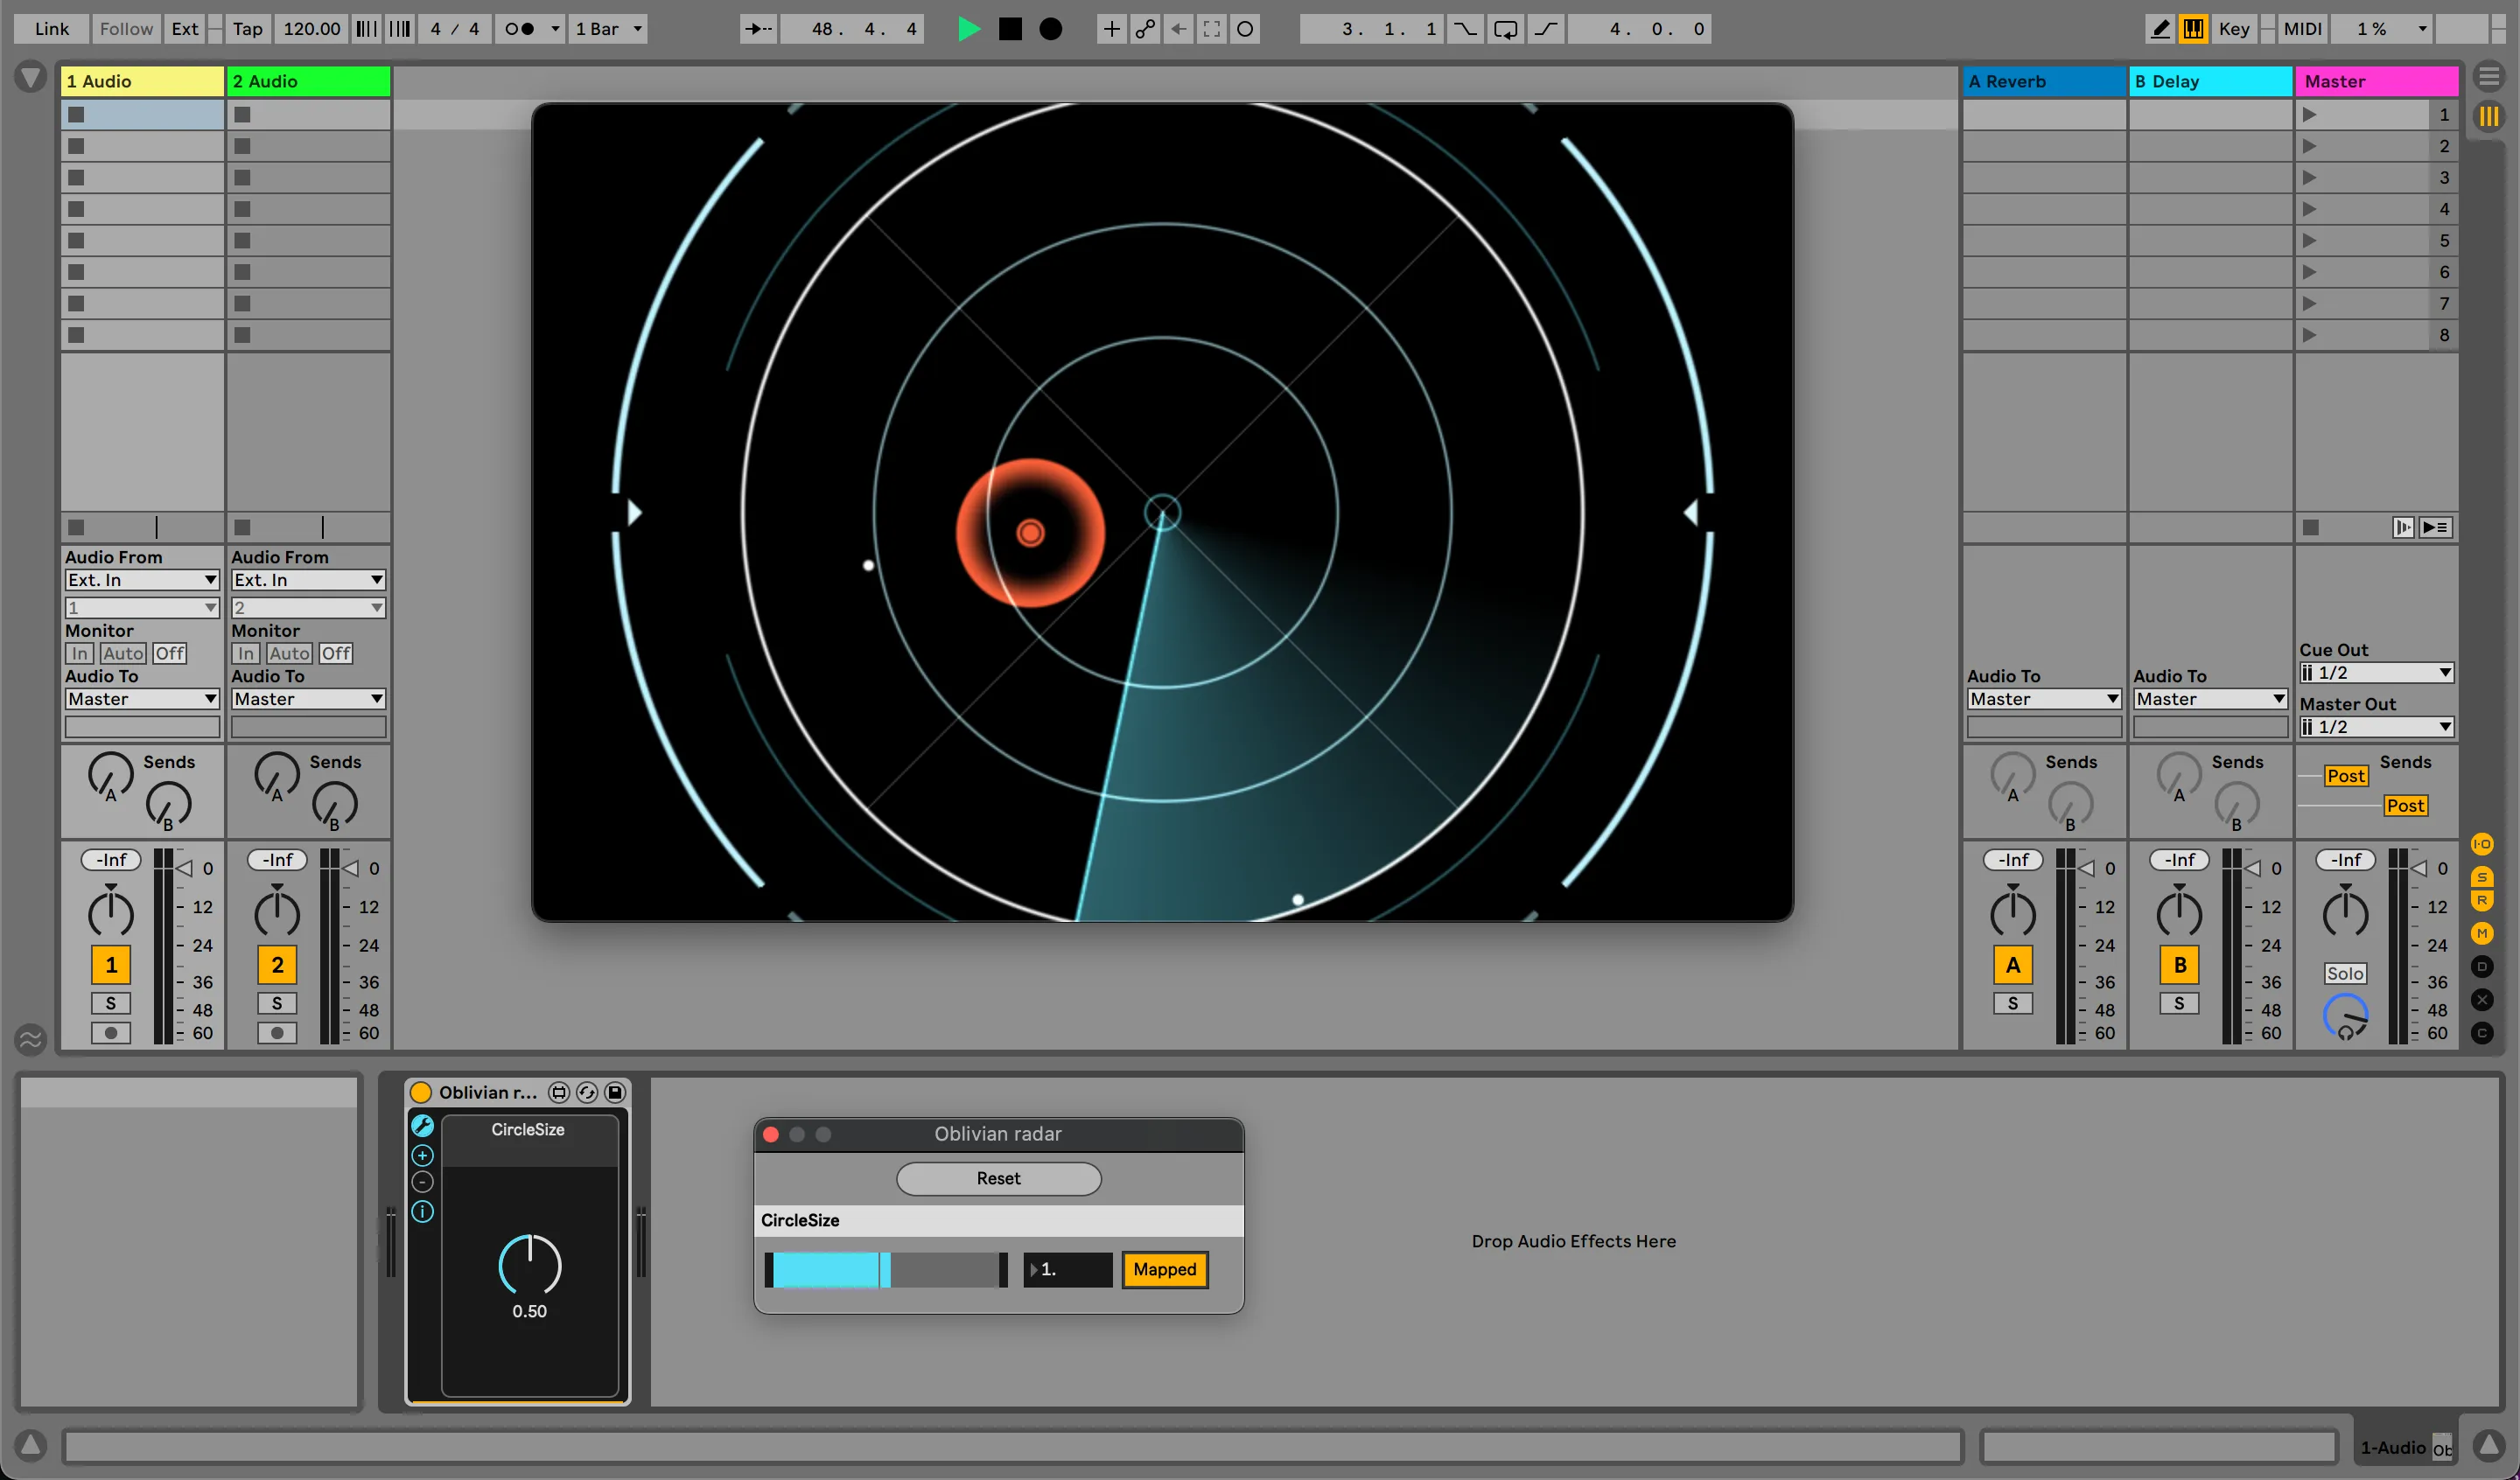This screenshot has width=2520, height=1480.
Task: Expand the 1 Bar quantization menu
Action: click(x=609, y=29)
